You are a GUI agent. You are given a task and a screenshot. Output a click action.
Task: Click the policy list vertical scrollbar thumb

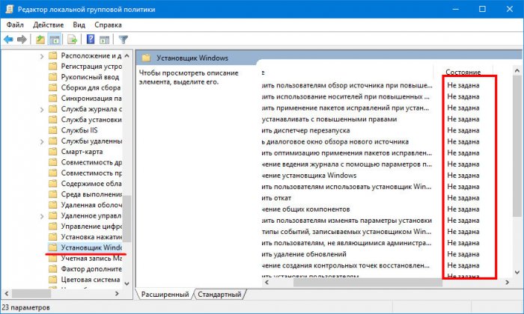point(517,146)
